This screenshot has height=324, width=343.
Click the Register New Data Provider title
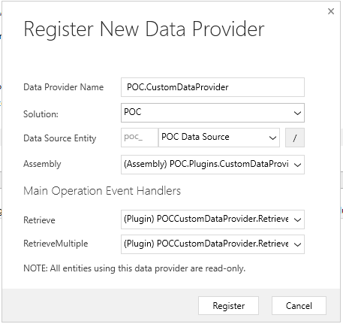[x=144, y=29]
